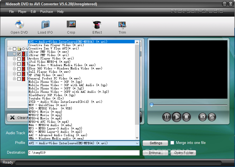The width and height of the screenshot is (235, 167).
Task: Select Archos Player Video (*.avi)
Action: pos(82,58)
